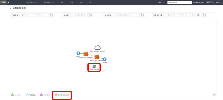Open the 한국어 language dropdown

pos(161,2)
